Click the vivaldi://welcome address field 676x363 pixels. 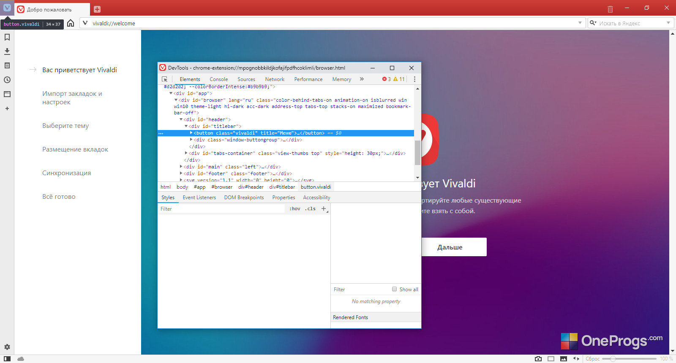coord(333,23)
